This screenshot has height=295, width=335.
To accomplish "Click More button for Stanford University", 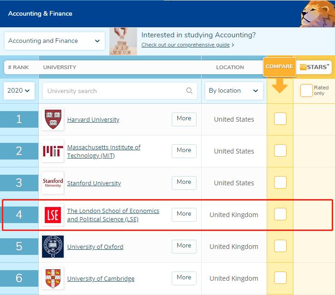I will (184, 182).
